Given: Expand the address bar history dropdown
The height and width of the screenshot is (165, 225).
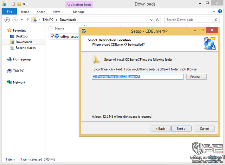Looking at the screenshot, I should tap(151, 20).
